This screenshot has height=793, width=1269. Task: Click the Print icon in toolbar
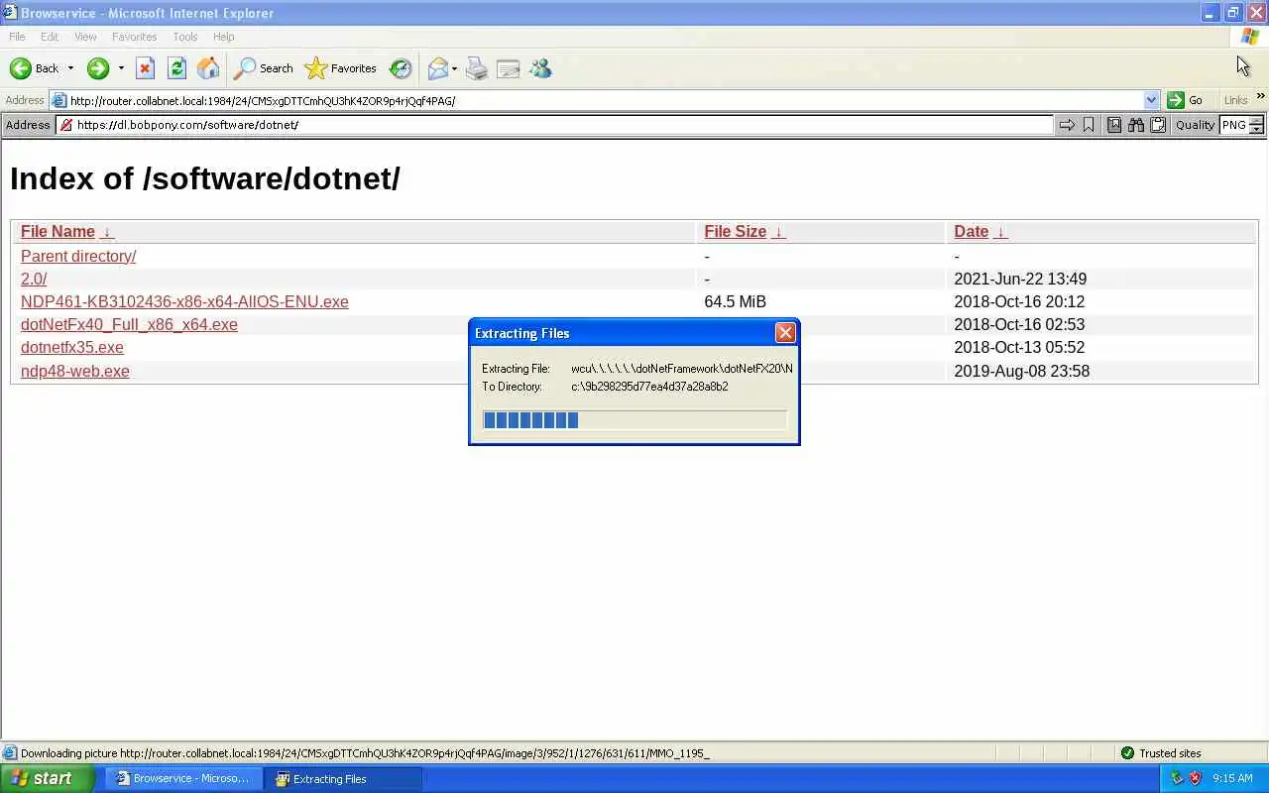tap(477, 68)
